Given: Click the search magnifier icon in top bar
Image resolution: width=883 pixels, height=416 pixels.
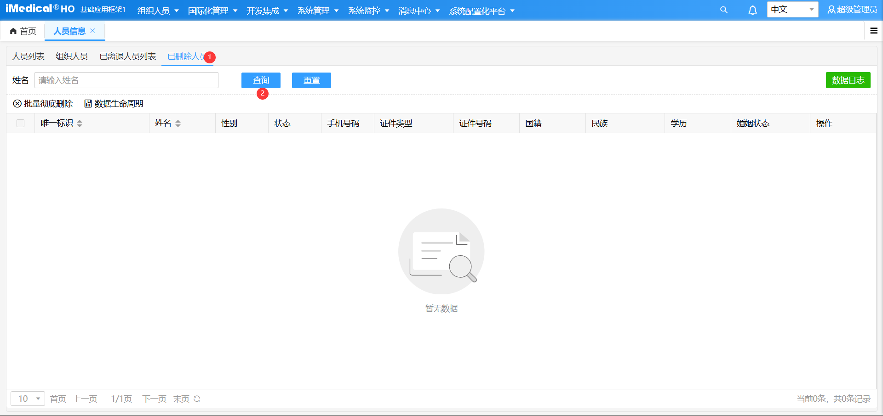Looking at the screenshot, I should point(723,10).
